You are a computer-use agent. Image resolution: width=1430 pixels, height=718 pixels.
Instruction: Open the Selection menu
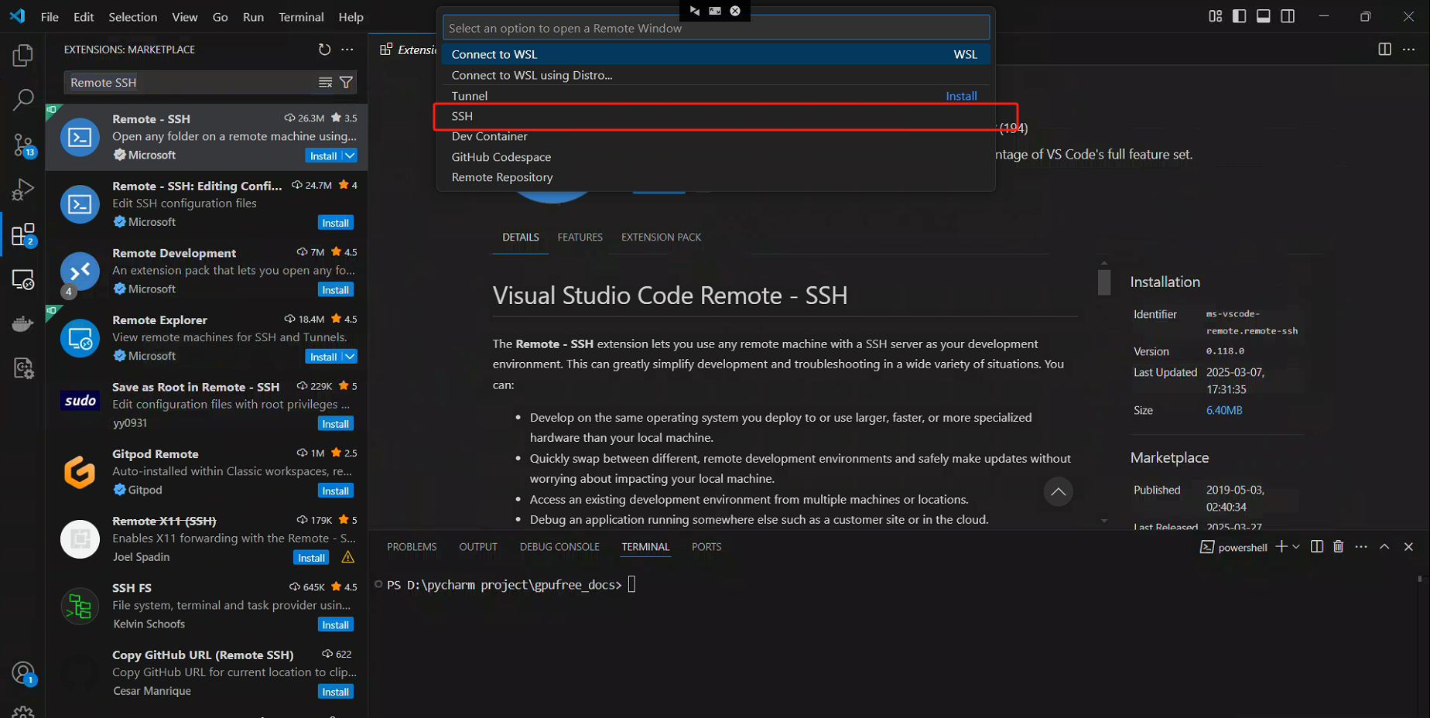point(133,17)
